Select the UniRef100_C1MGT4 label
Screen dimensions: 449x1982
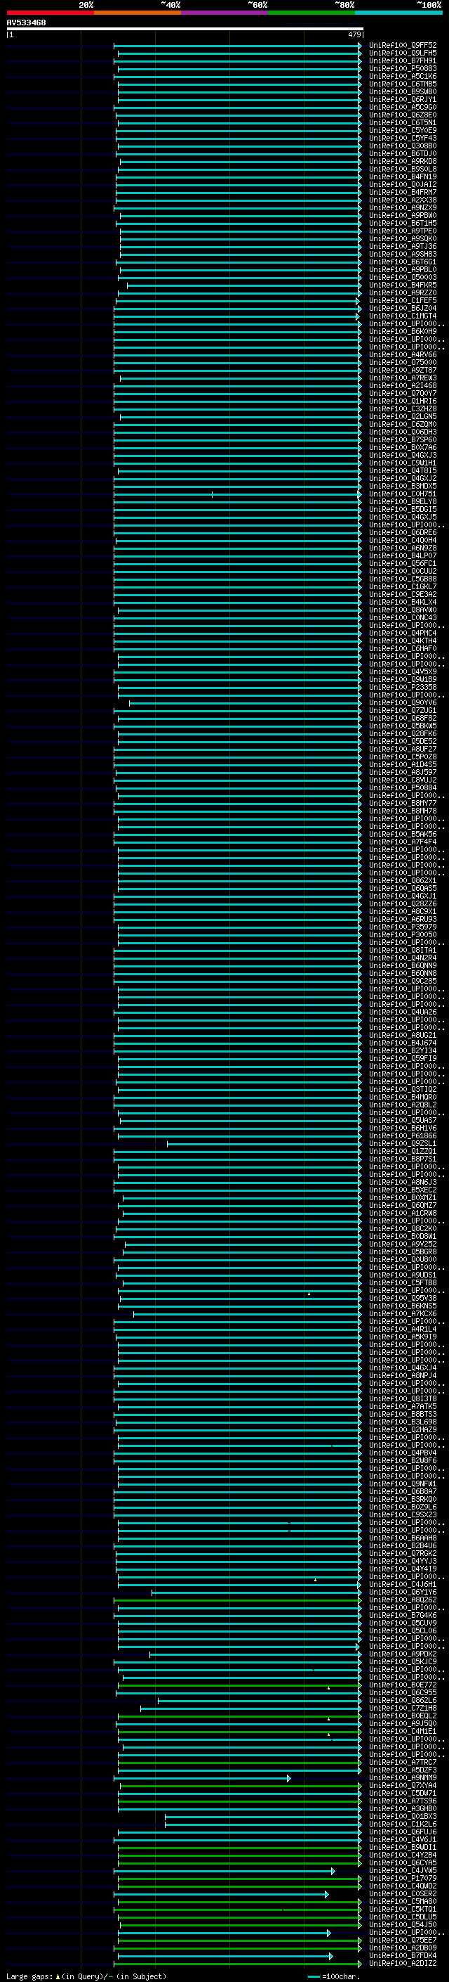(x=403, y=316)
